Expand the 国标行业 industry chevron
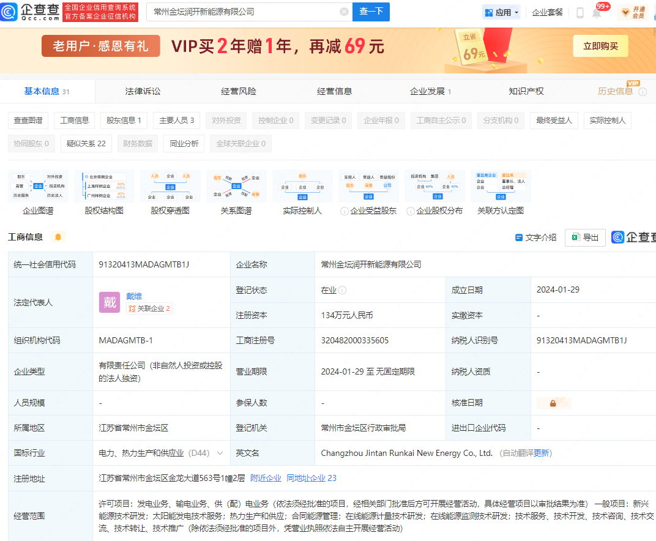The image size is (656, 541). [220, 453]
